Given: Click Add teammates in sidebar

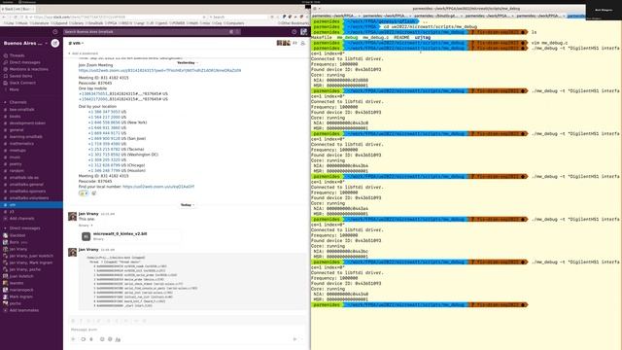Looking at the screenshot, I should click(23, 310).
